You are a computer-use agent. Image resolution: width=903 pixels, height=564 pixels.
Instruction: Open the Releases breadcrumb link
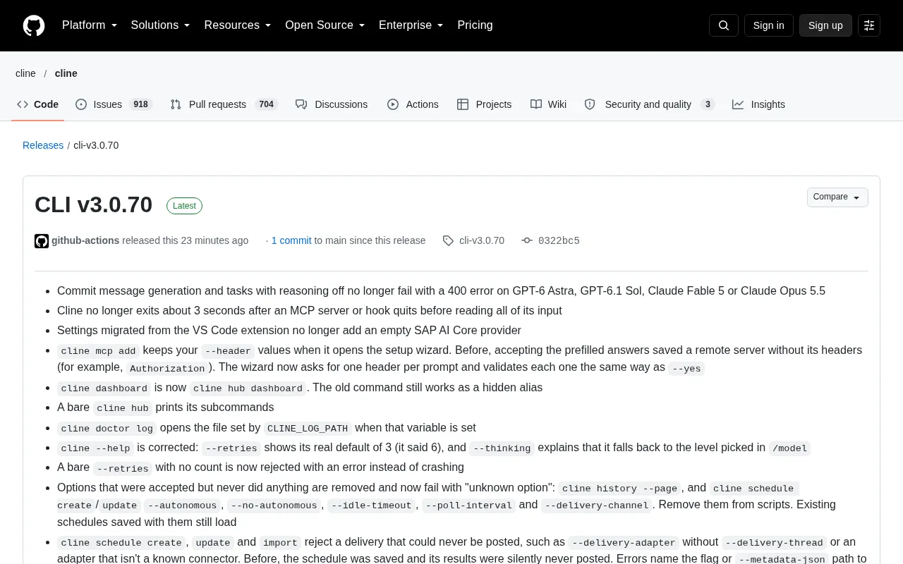[43, 145]
